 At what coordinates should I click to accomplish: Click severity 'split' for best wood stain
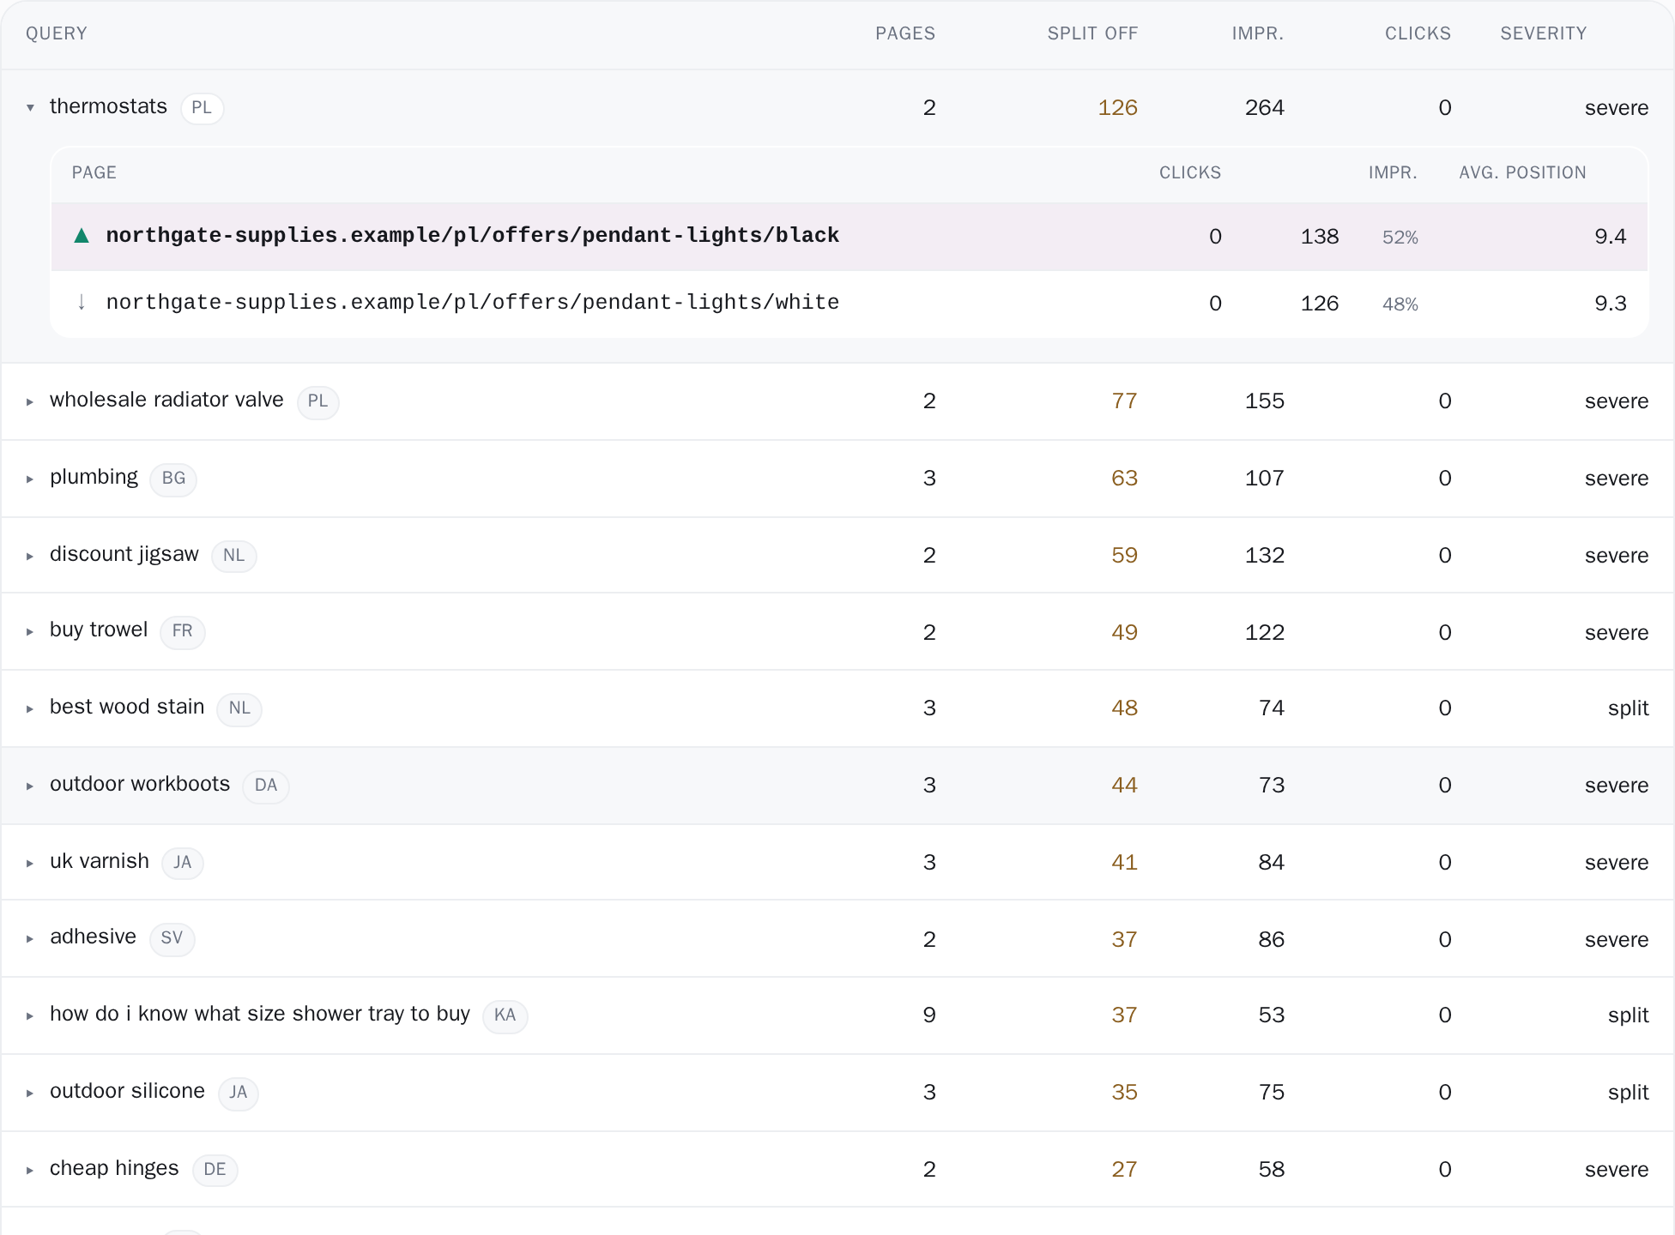tap(1628, 708)
